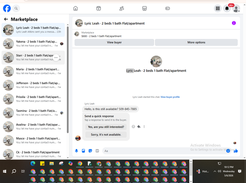This screenshot has height=183, width=246.
Task: Open the Gaming tab icon
Action: point(167,8)
